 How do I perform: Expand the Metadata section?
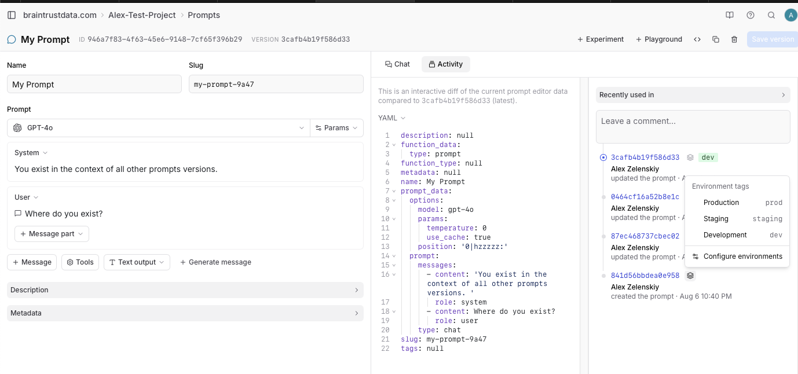pyautogui.click(x=185, y=313)
